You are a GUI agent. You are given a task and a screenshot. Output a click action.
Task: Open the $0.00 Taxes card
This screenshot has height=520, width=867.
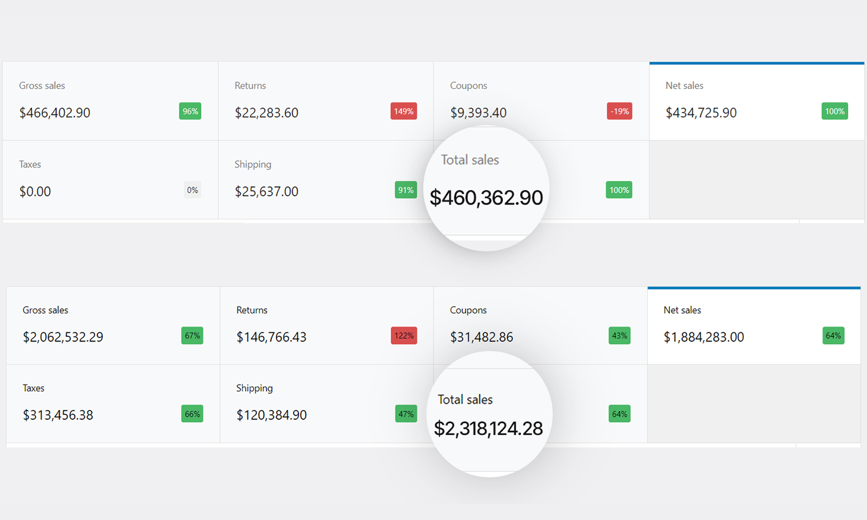110,180
